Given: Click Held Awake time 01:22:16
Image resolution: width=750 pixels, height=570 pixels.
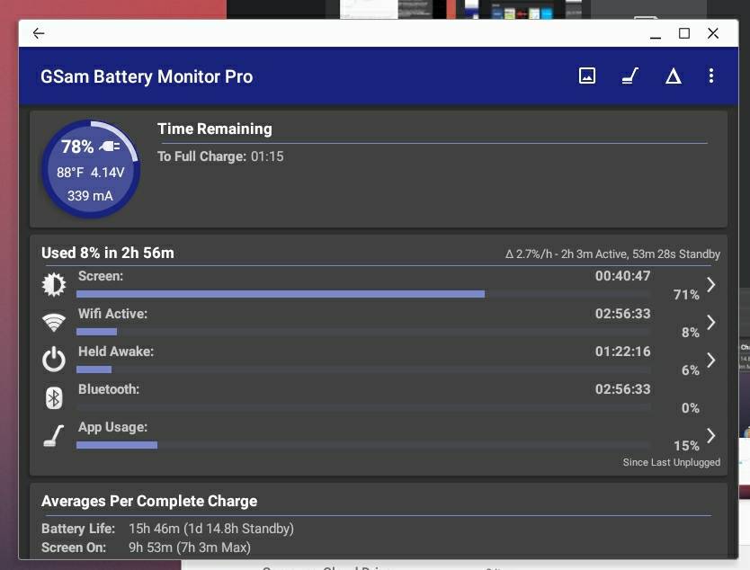Looking at the screenshot, I should pyautogui.click(x=623, y=352).
